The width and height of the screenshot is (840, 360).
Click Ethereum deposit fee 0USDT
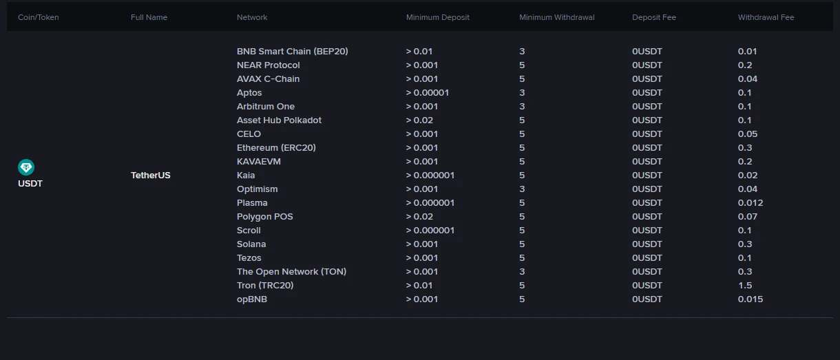(x=647, y=148)
